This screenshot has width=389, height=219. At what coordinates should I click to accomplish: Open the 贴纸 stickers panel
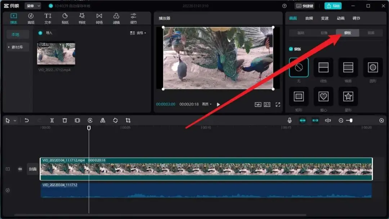(x=65, y=19)
